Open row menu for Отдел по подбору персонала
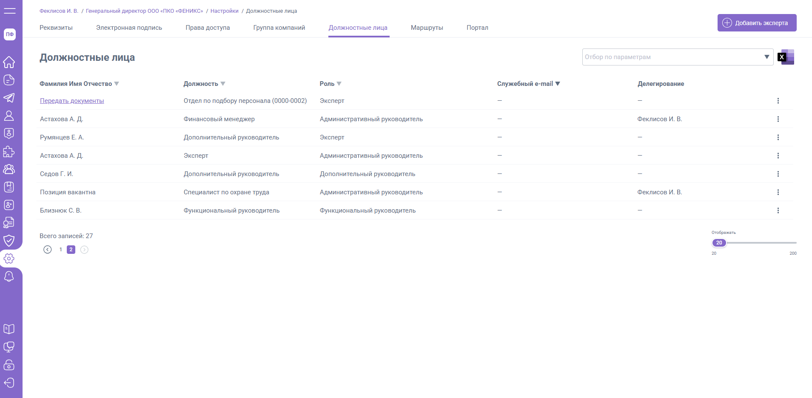This screenshot has height=398, width=812. pos(778,101)
